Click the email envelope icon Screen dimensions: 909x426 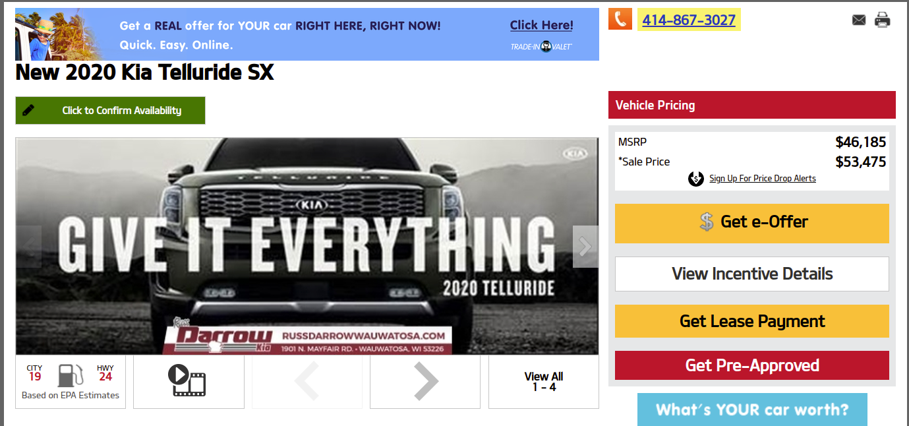(858, 20)
